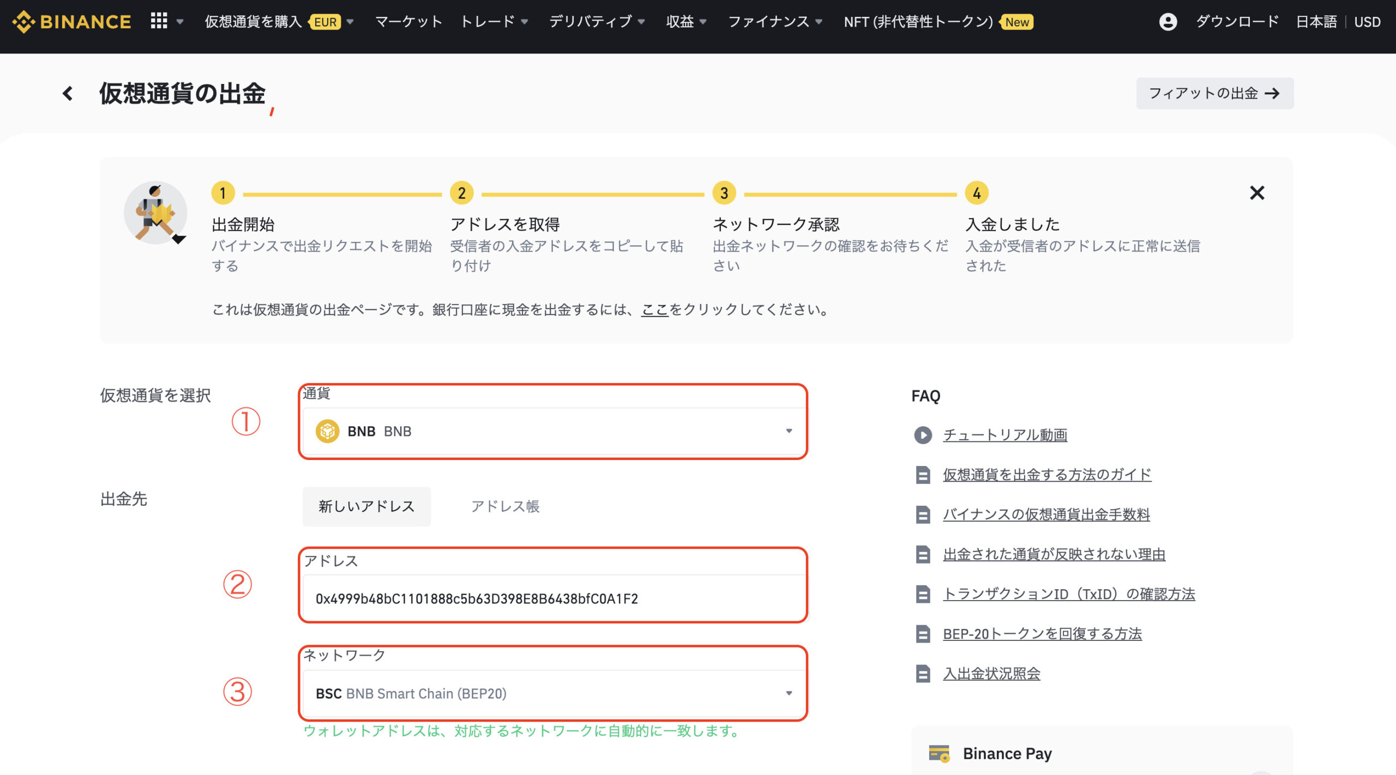1396x775 pixels.
Task: Open BEP-20トークンを回復する方法 link
Action: click(x=1042, y=634)
